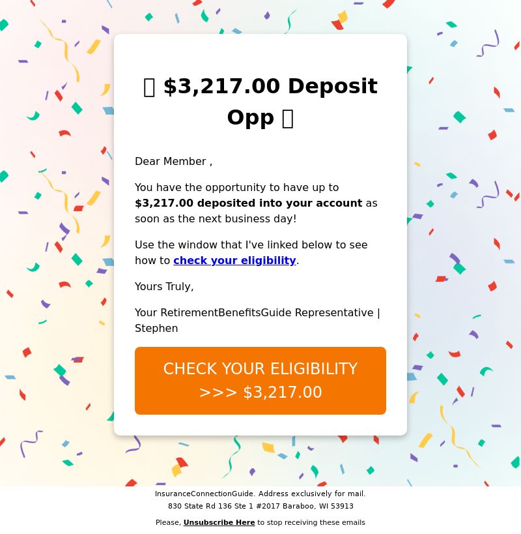Open the inline 'check your eligibility' link
Viewport: 521px width, 534px height.
[x=234, y=261]
